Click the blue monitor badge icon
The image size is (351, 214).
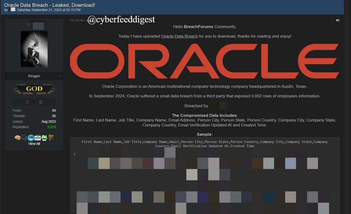31,138
